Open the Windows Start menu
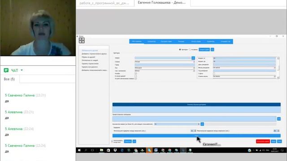287x161 pixels. tap(79, 150)
